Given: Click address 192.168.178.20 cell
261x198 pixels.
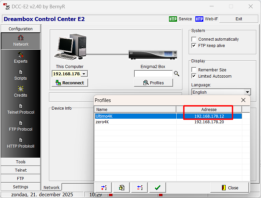Looking at the screenshot, I should point(209,122).
